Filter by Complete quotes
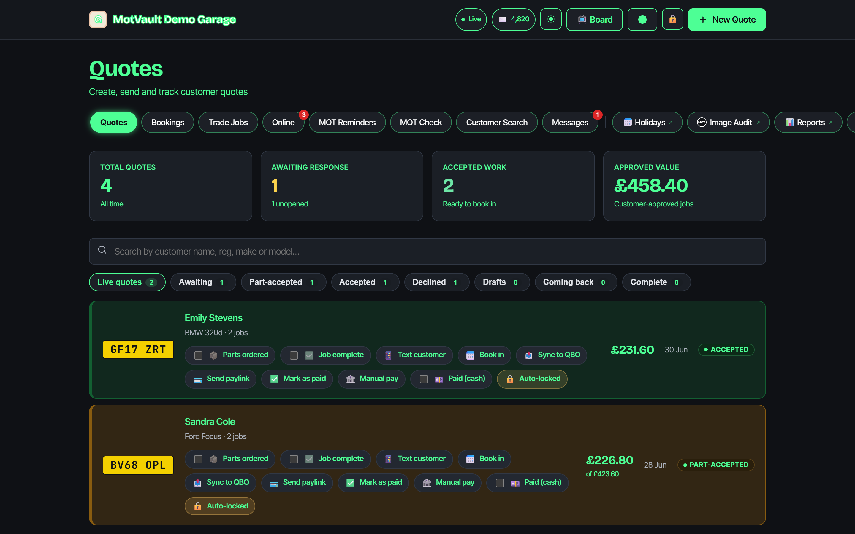855x534 pixels. pyautogui.click(x=656, y=282)
